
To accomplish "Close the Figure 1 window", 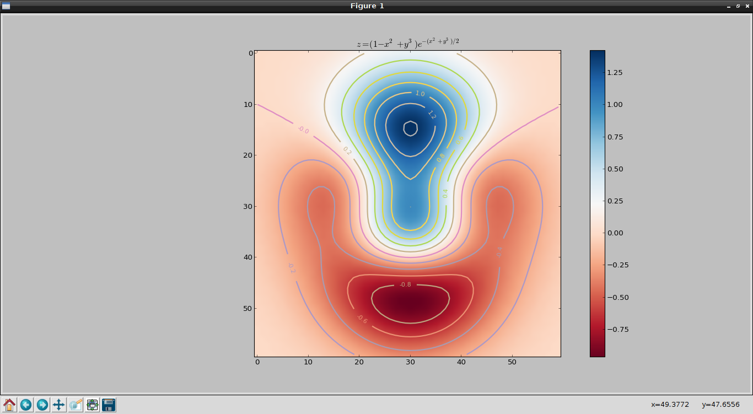I will pos(747,6).
